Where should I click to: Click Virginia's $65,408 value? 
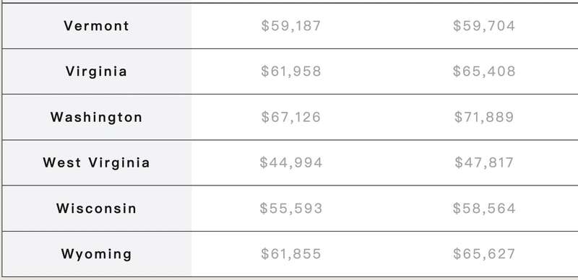pyautogui.click(x=484, y=71)
